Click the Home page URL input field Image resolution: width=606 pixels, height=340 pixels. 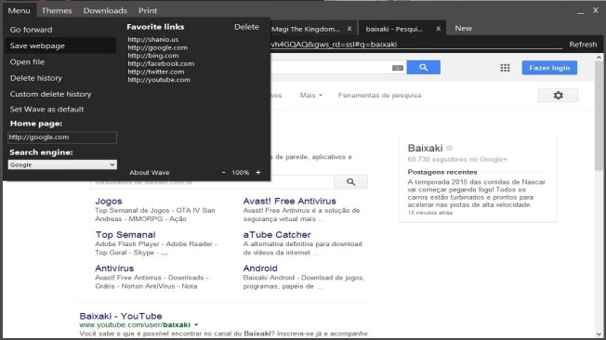(x=62, y=137)
